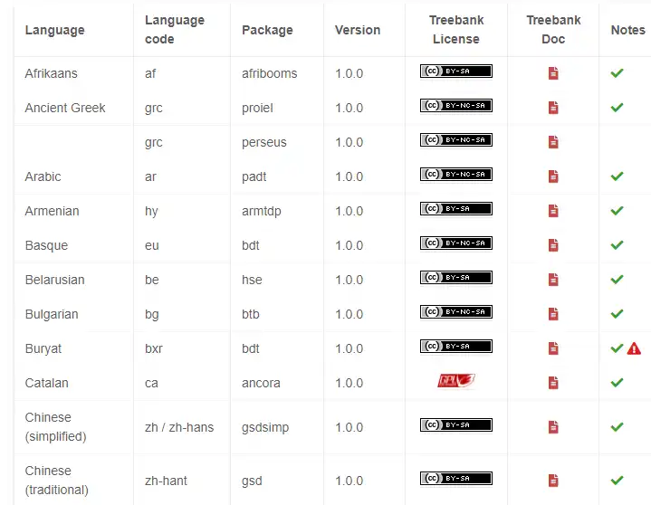The width and height of the screenshot is (651, 505).
Task: Click the Treebank License column header
Action: tap(455, 30)
